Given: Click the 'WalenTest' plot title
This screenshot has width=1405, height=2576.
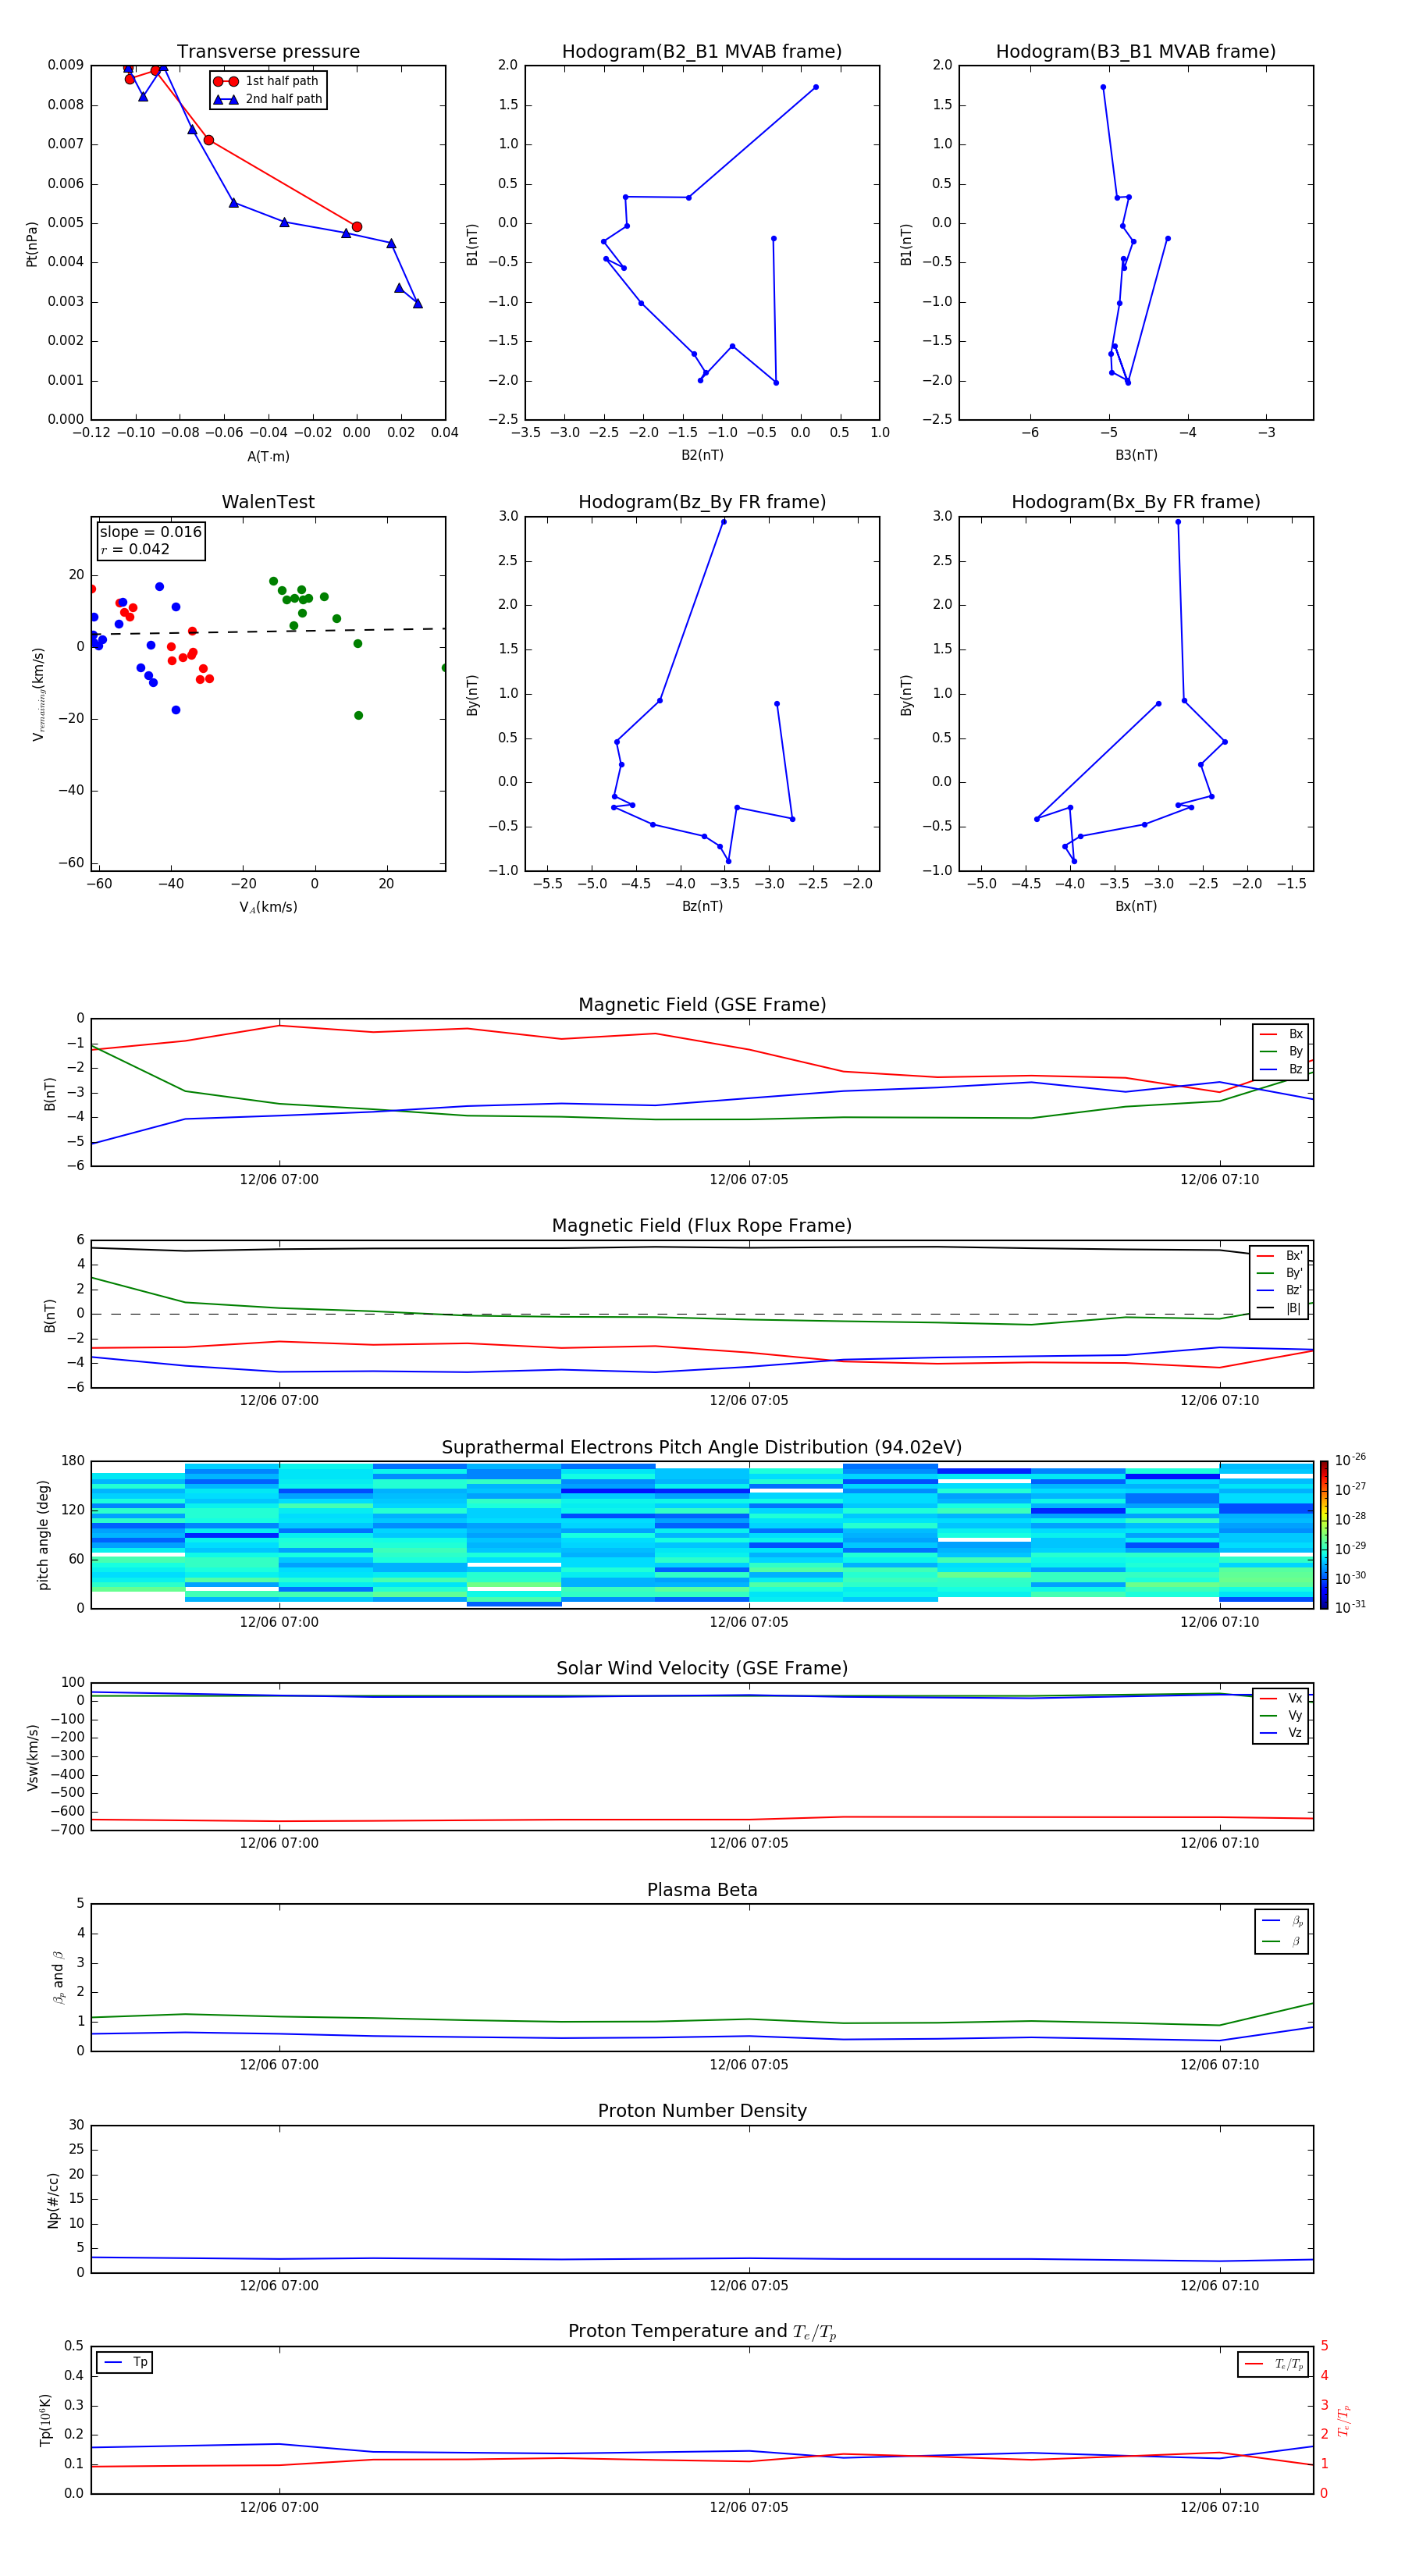Looking at the screenshot, I should click(268, 502).
